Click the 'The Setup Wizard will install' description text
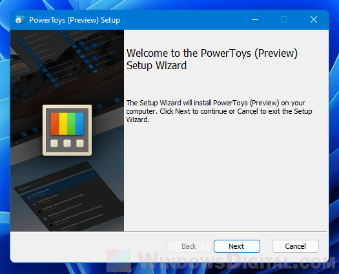Screen dimensions: 339x274 [x=220, y=111]
